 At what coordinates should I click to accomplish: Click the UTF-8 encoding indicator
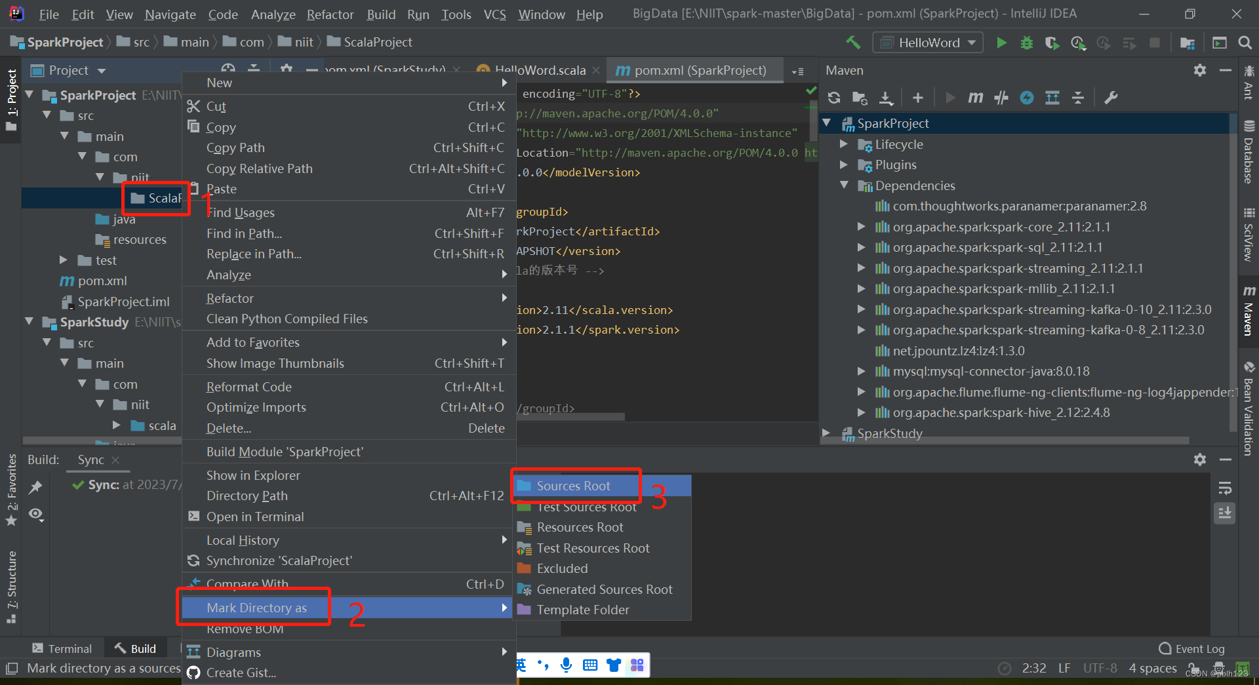[1100, 668]
